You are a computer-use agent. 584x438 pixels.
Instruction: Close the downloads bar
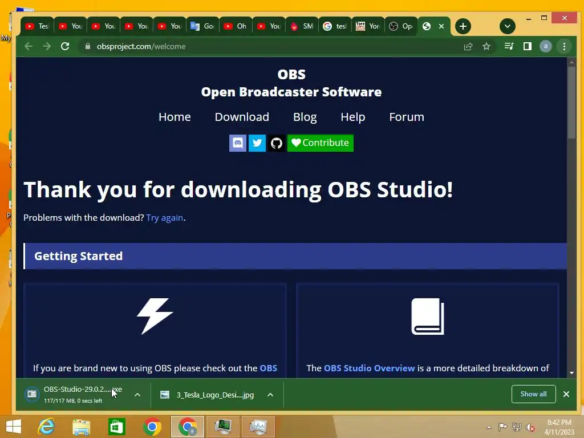[566, 394]
